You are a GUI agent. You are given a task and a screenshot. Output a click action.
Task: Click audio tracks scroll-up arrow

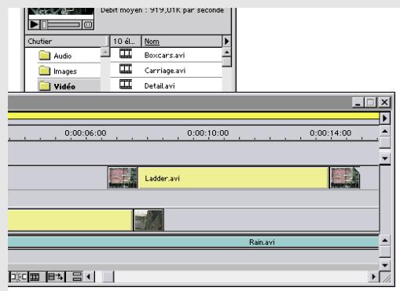(x=385, y=240)
